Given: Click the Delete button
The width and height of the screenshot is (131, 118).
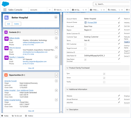Looking at the screenshot, I should coord(17,24).
